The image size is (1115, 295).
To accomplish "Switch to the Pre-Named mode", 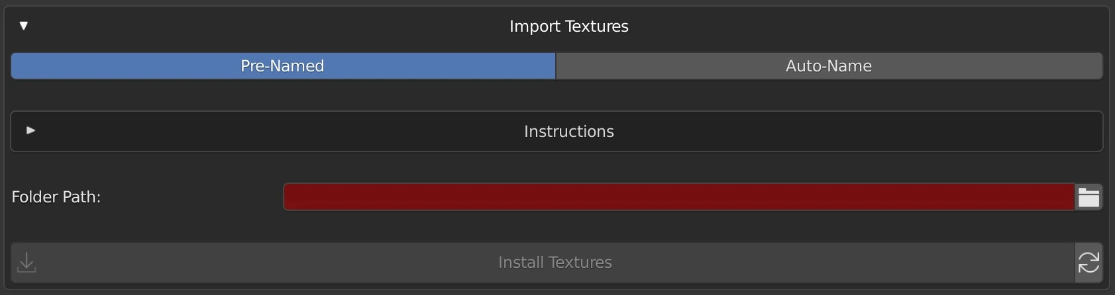I will click(x=283, y=66).
